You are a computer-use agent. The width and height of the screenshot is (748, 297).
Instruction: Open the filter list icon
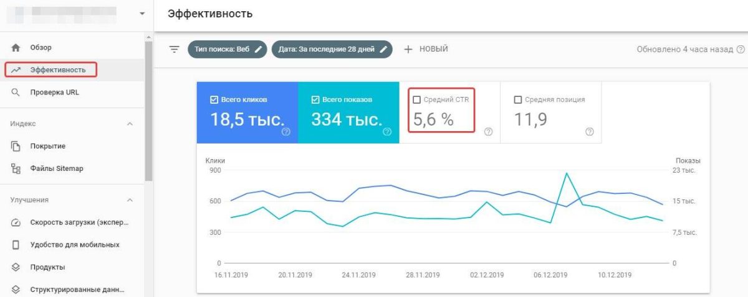[175, 49]
